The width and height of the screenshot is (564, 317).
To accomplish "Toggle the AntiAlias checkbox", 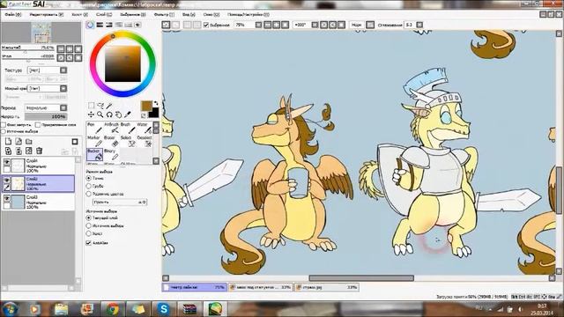I will [88, 243].
